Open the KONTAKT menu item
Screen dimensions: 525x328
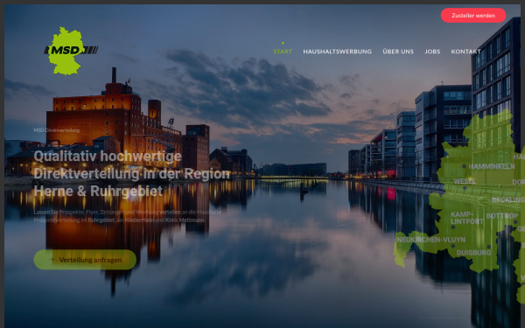[x=465, y=52]
